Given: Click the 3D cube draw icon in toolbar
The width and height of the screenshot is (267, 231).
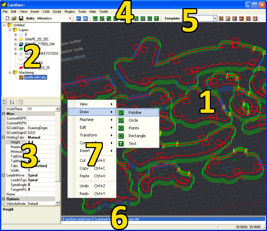Looking at the screenshot, I should click(143, 18).
